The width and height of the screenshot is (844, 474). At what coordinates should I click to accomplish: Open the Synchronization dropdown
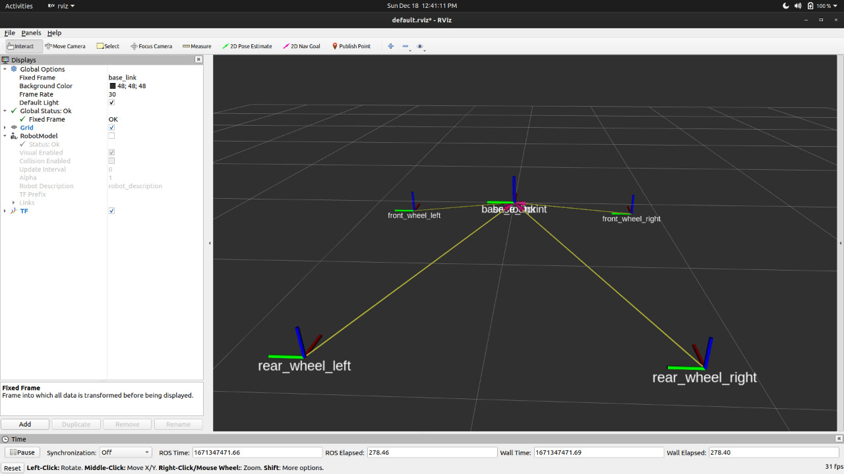pos(125,452)
